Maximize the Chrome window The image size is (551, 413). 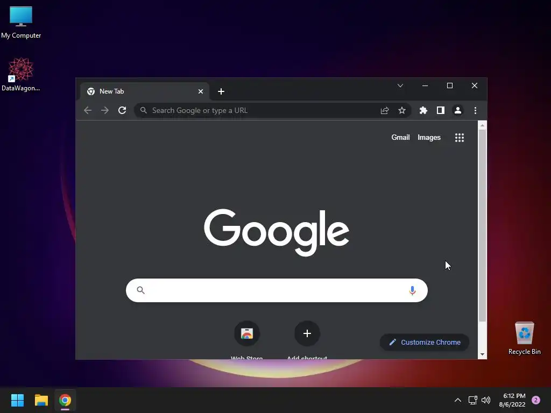pyautogui.click(x=450, y=86)
